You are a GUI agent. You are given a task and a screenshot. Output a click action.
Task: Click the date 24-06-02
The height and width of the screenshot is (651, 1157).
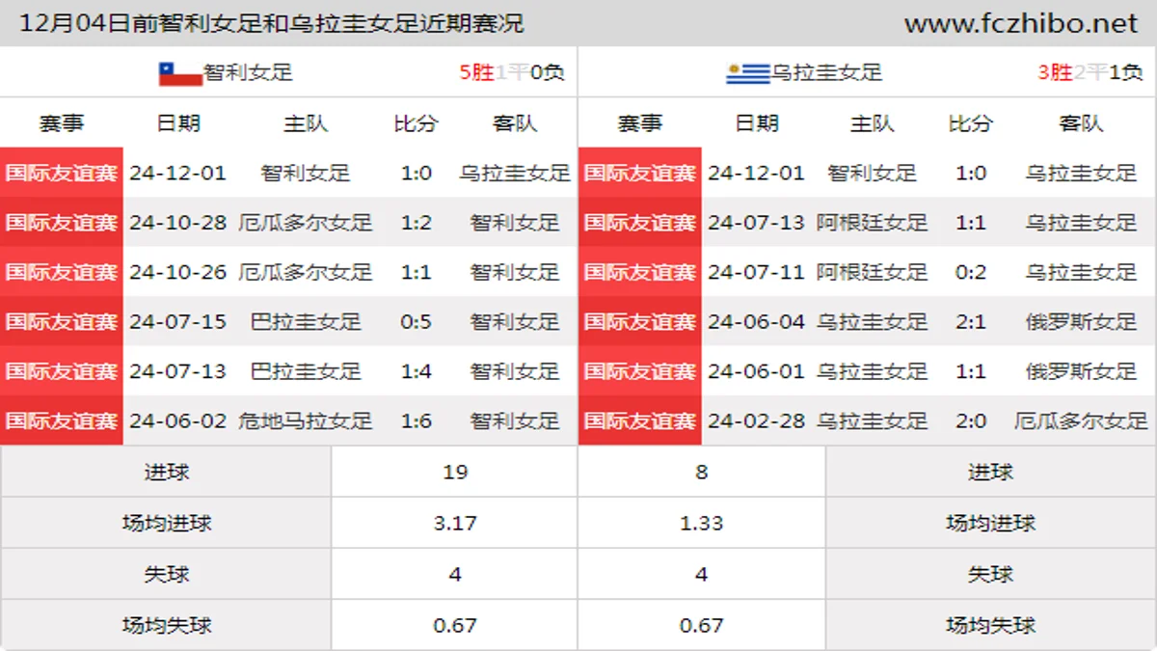pyautogui.click(x=178, y=420)
